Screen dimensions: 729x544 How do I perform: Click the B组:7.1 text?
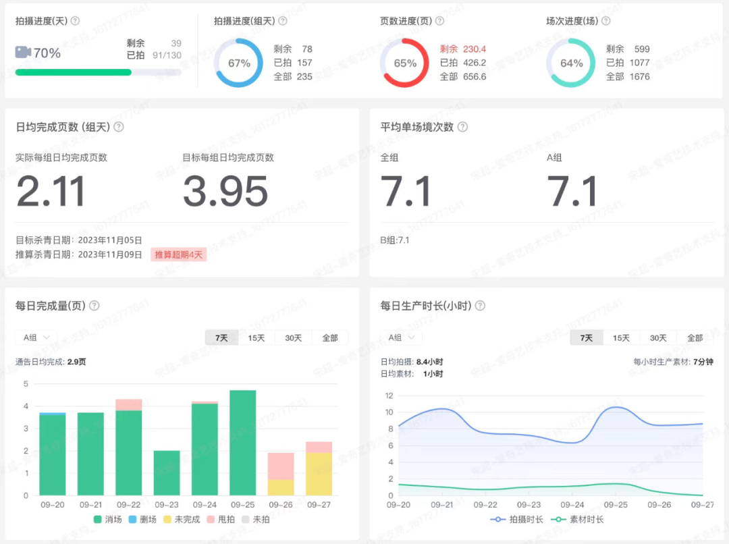coord(395,240)
